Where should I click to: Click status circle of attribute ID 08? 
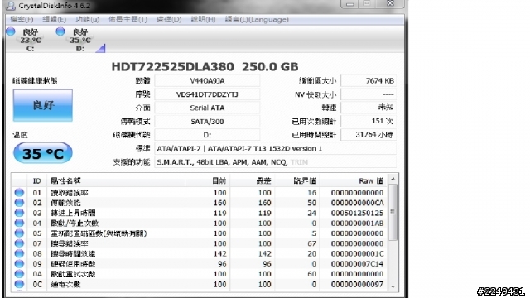click(x=19, y=253)
